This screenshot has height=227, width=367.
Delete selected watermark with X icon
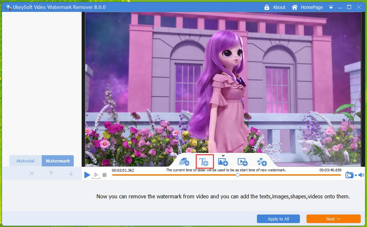(32, 173)
